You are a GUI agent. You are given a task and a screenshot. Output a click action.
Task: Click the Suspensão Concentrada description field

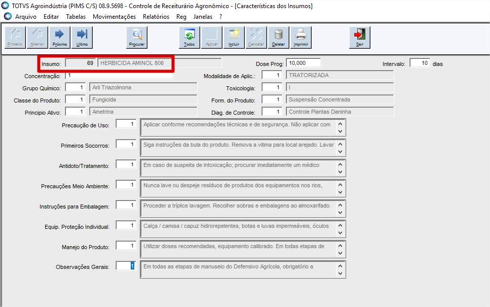340,99
